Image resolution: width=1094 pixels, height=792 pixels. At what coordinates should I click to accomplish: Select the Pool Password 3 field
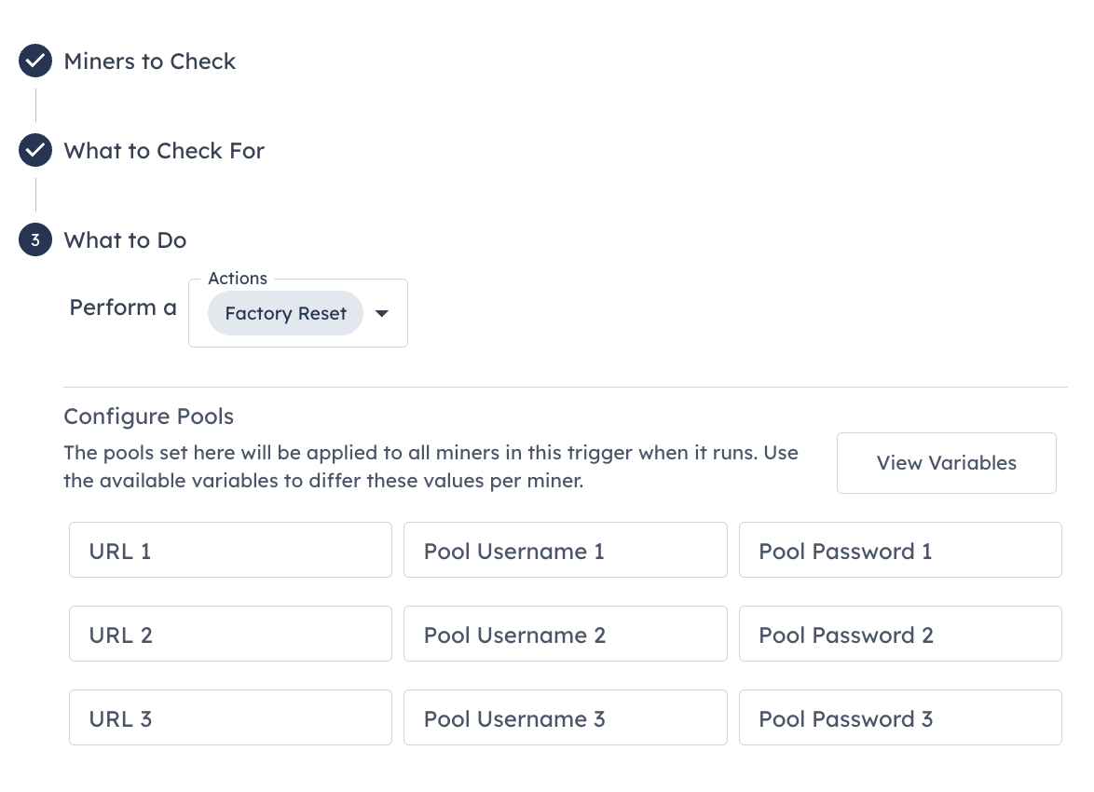pos(900,717)
